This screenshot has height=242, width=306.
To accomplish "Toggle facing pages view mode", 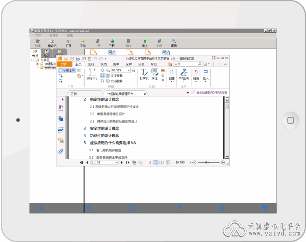I will point(161,162).
